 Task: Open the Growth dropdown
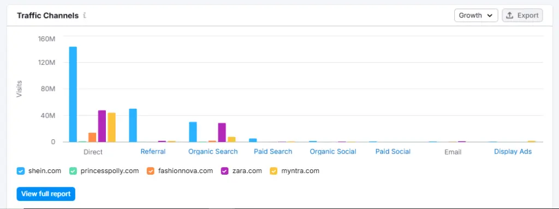pos(476,16)
